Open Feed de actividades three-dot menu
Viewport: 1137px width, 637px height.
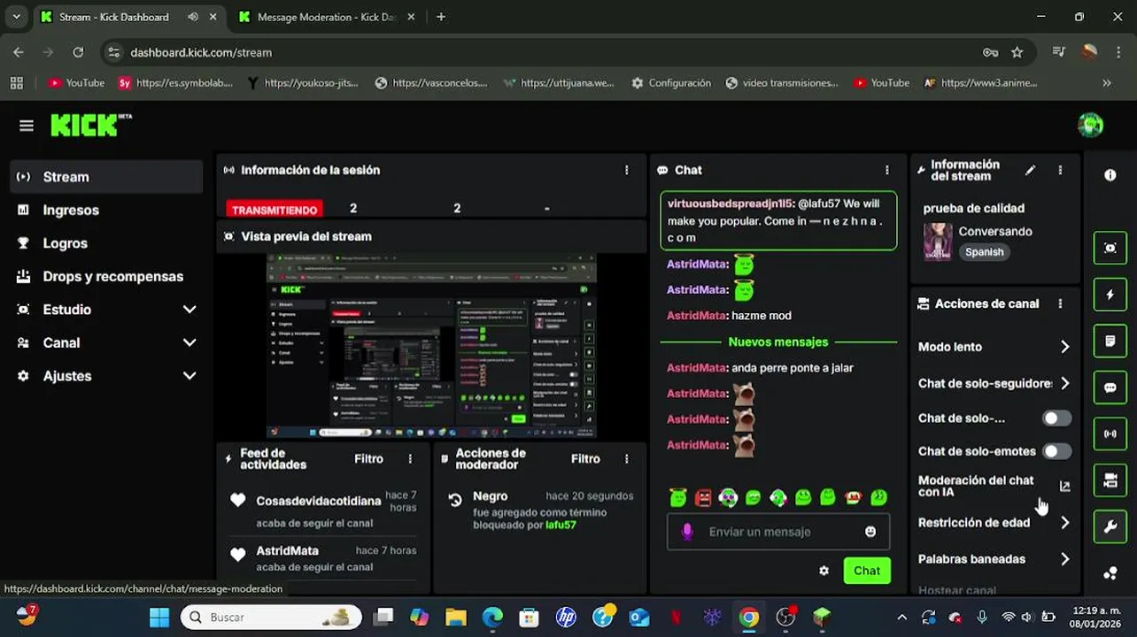click(410, 458)
